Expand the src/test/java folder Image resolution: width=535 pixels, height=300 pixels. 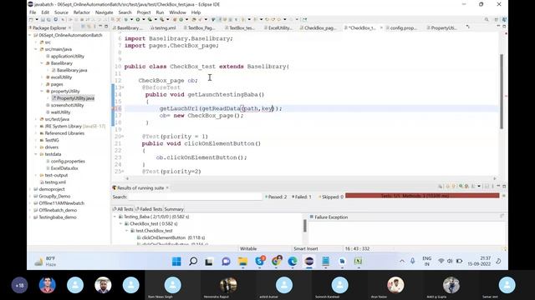pos(36,119)
